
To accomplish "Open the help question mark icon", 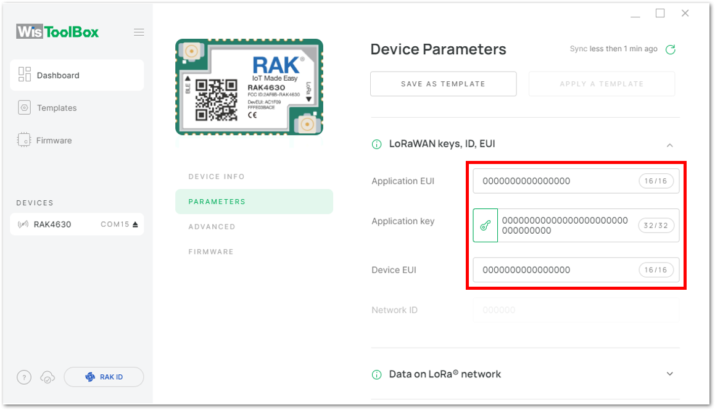I will coord(24,377).
